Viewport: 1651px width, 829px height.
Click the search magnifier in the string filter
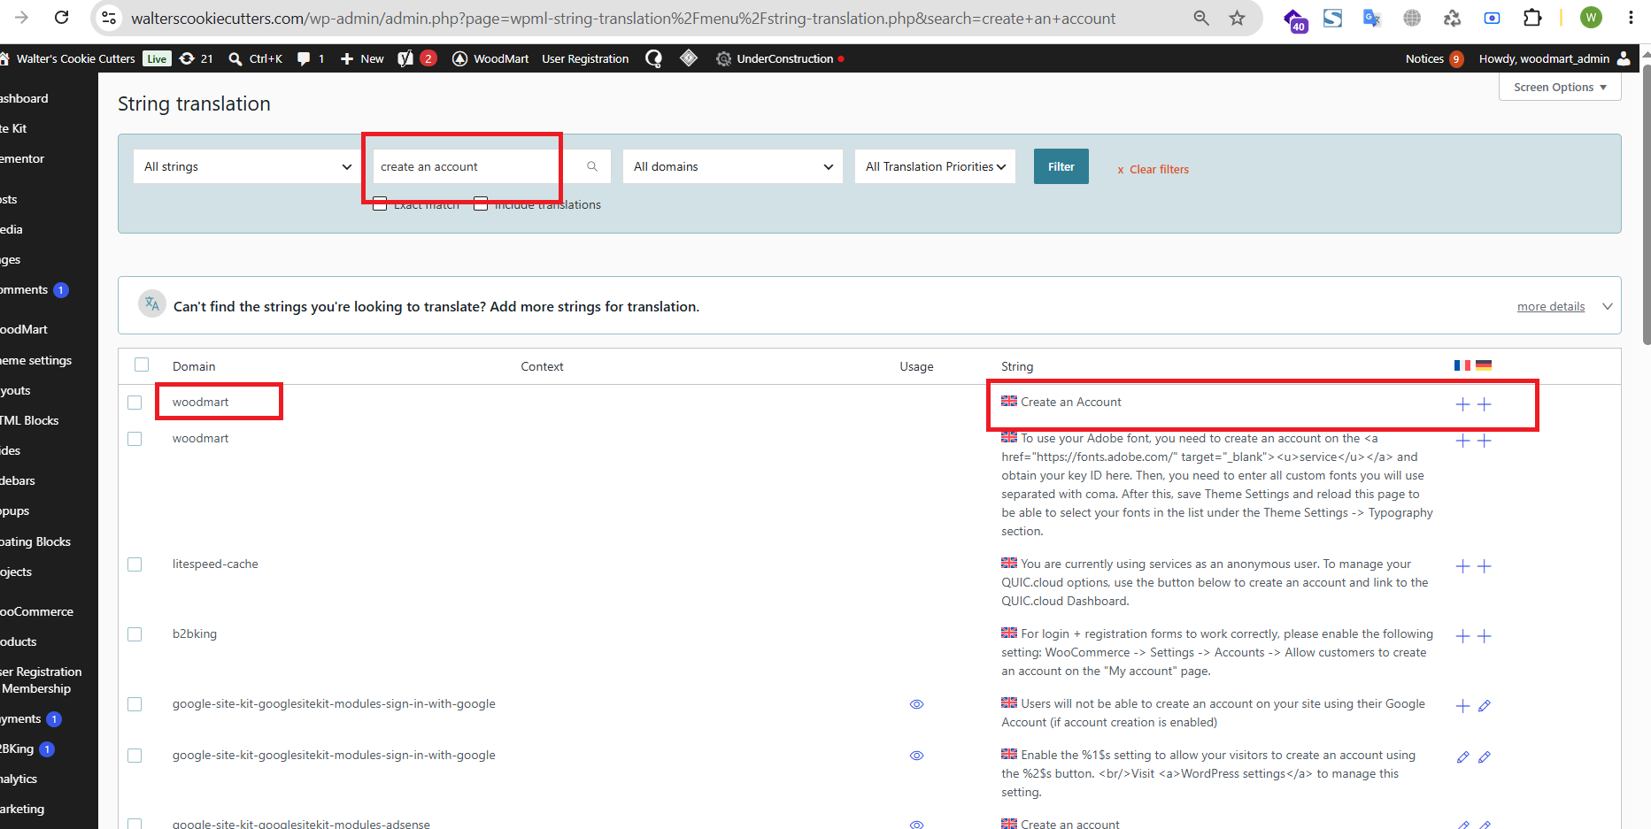(592, 166)
